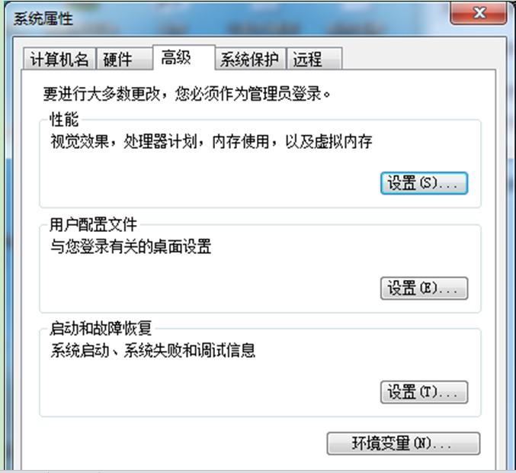Click the 系统启动、系统失败和调试信息 text
Screen dimensions: 516x473
tap(152, 350)
